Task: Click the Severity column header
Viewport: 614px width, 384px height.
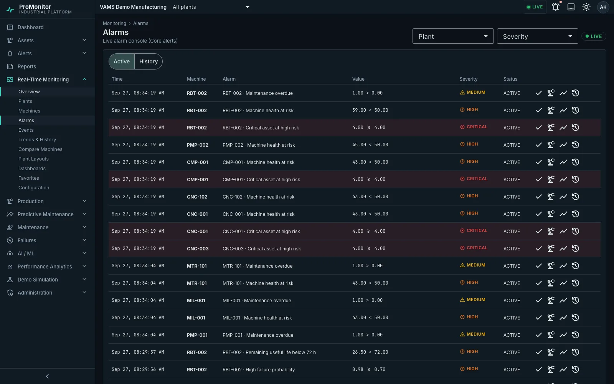Action: click(x=469, y=79)
